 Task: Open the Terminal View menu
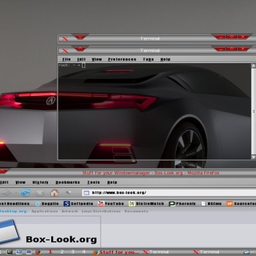pos(97,60)
